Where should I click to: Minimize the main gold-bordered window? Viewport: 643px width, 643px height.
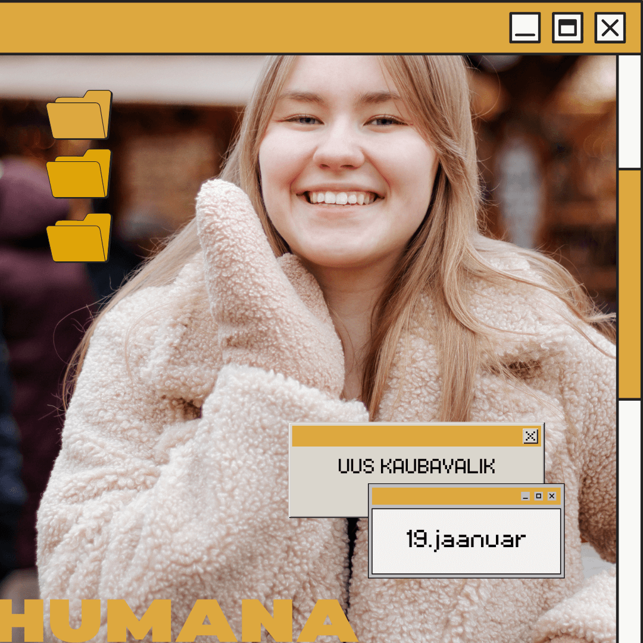point(525,28)
